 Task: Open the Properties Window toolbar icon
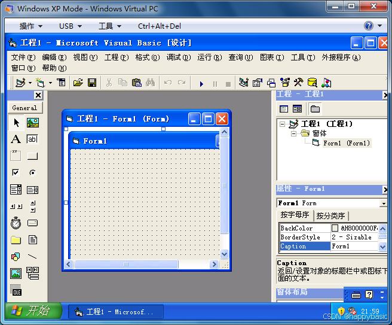(257, 83)
